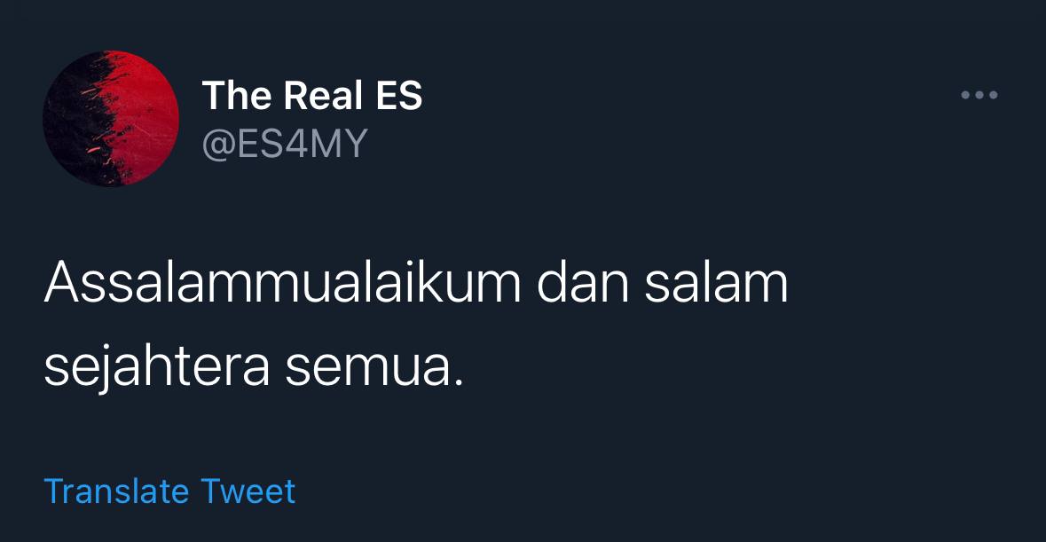Open the three-dot more options menu
The width and height of the screenshot is (1046, 542).
pos(979,95)
